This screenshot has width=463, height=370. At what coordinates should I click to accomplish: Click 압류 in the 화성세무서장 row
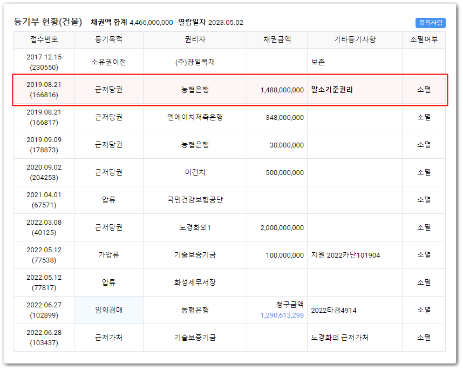point(108,282)
